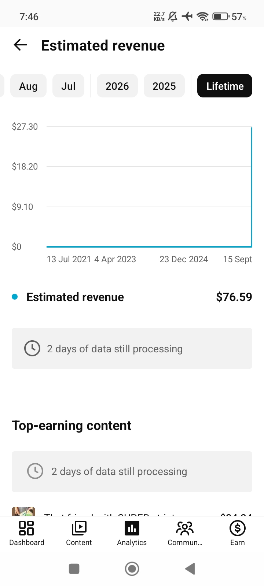This screenshot has height=586, width=264.
Task: Tap the clock icon in revenue processing notice
Action: 32,348
